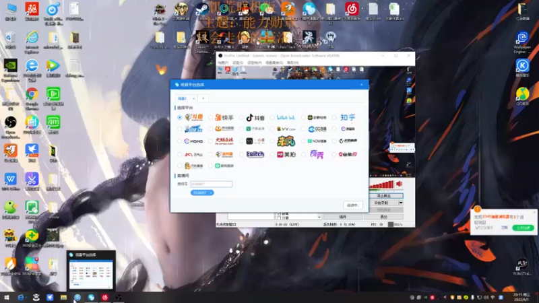
Task: Expand the dropdown arrow beside 开始录制
Action: pyautogui.click(x=401, y=203)
